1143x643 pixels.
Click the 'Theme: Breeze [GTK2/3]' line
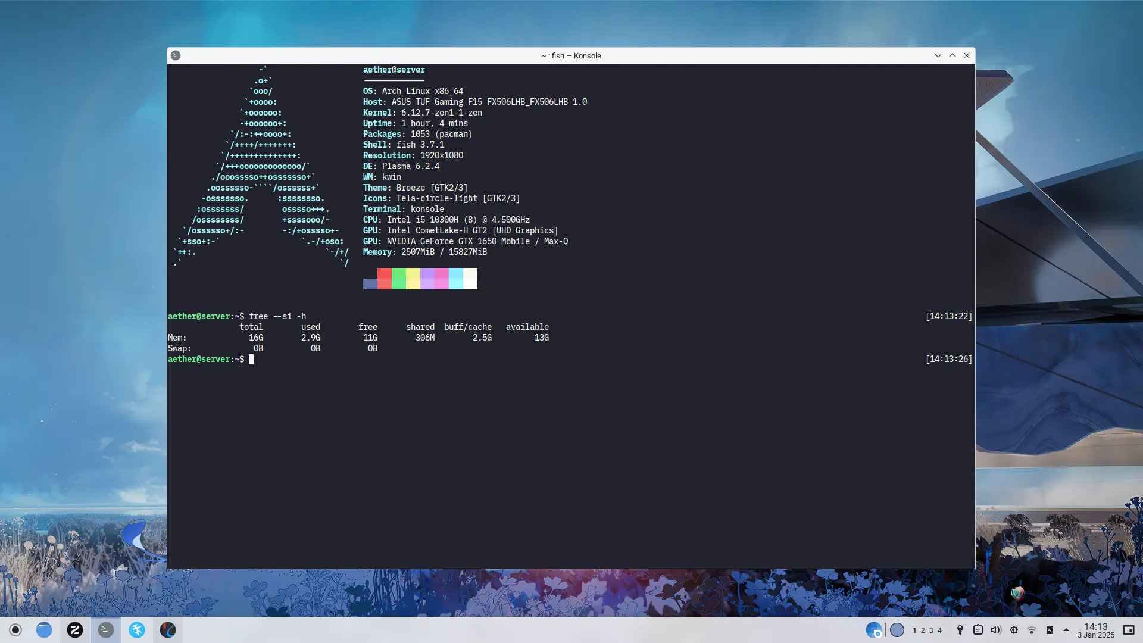(416, 188)
